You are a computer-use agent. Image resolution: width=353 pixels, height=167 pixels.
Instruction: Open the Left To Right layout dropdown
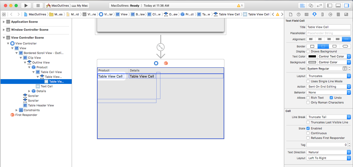click(x=329, y=158)
